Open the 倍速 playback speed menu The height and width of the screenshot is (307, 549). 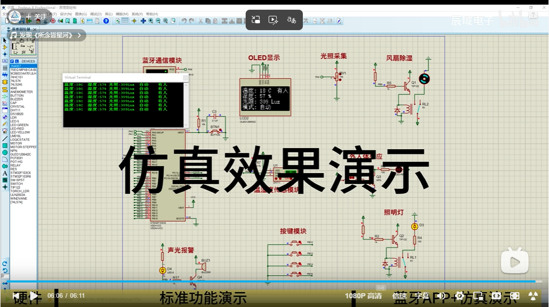tap(399, 296)
